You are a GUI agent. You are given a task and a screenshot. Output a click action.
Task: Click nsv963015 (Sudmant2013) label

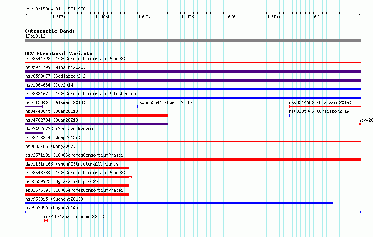point(54,199)
